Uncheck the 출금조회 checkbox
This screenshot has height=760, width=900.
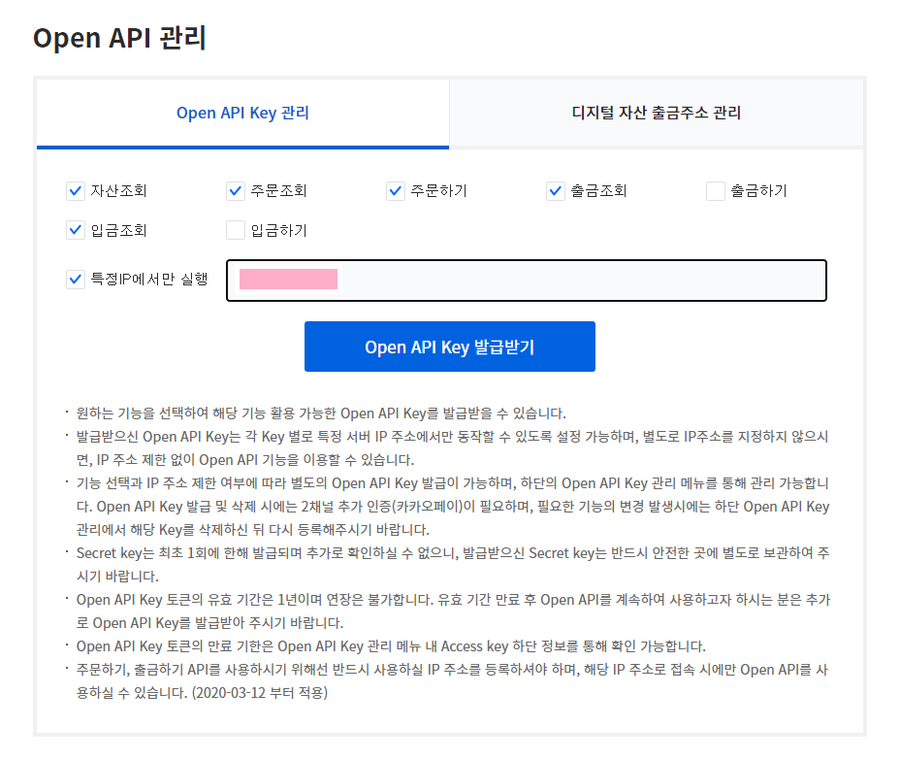click(556, 190)
